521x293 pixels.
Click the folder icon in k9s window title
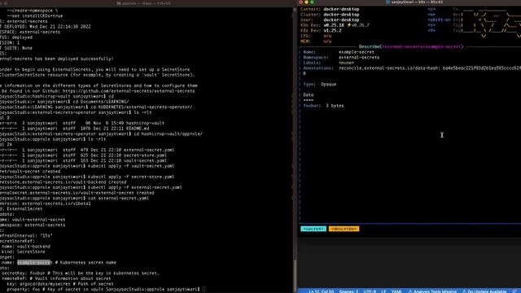coord(387,2)
